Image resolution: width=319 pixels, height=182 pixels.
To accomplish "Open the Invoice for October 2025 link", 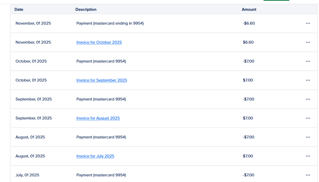I will point(99,42).
